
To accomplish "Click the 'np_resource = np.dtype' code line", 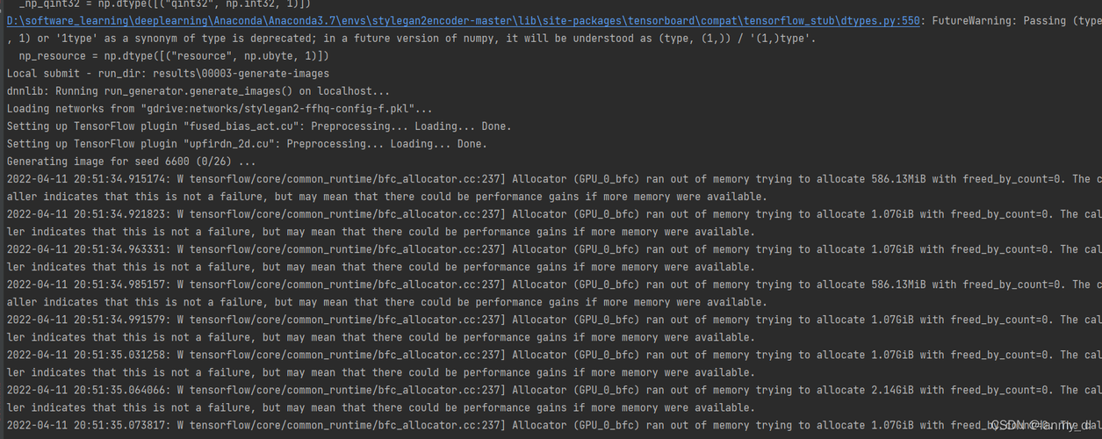I will [x=174, y=56].
